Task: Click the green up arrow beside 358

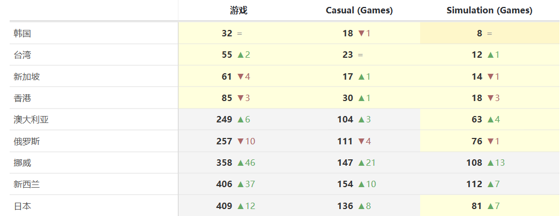Action: click(240, 163)
